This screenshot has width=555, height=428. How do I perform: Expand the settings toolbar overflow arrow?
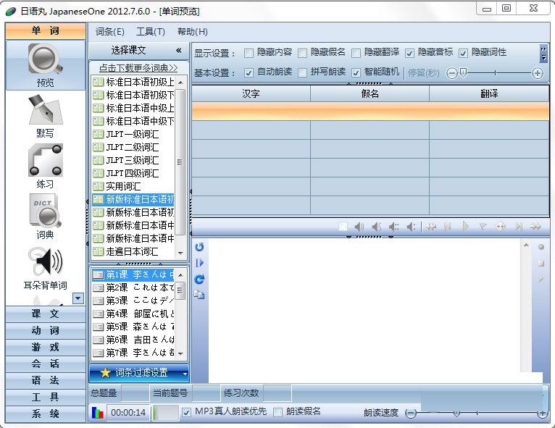click(543, 54)
